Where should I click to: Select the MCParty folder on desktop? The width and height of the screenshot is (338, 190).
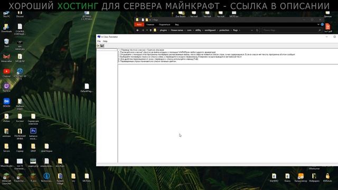click(x=87, y=178)
